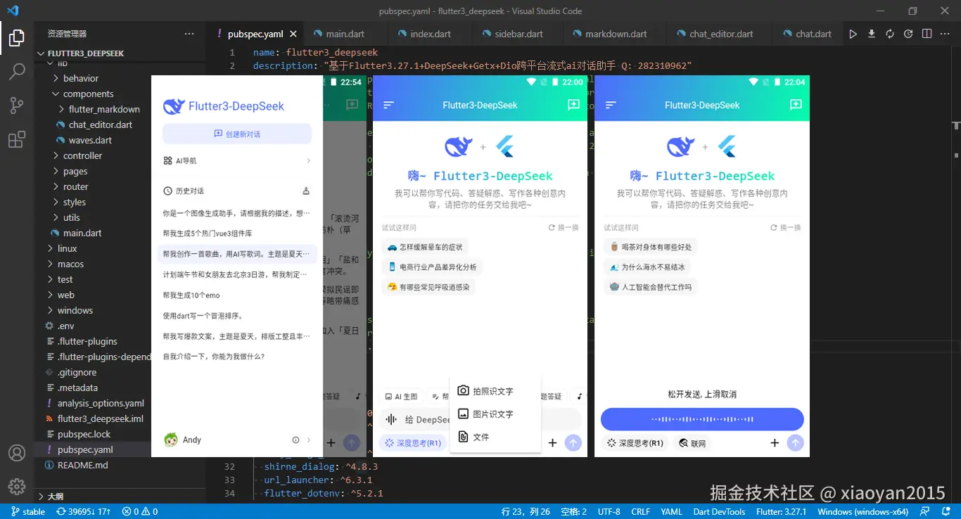Click the 人工智能会替代工作吗 suggested question

pos(650,286)
